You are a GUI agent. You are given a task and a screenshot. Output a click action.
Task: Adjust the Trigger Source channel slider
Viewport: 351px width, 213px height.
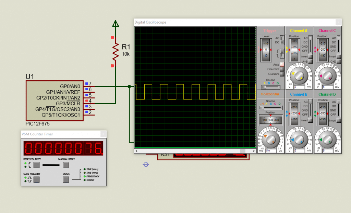click(271, 87)
